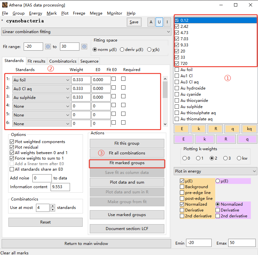Click the U unmark-all button
258x255 pixels.
(x=159, y=22)
